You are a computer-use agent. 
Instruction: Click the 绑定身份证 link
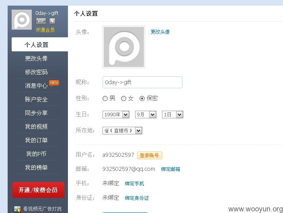137,198
